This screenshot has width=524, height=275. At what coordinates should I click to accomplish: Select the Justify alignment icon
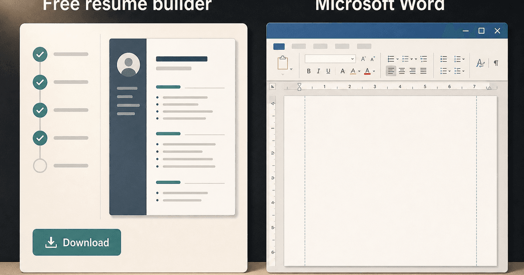pos(424,71)
